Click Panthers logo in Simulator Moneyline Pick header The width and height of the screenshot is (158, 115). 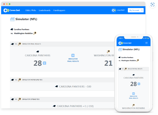tap(12, 80)
